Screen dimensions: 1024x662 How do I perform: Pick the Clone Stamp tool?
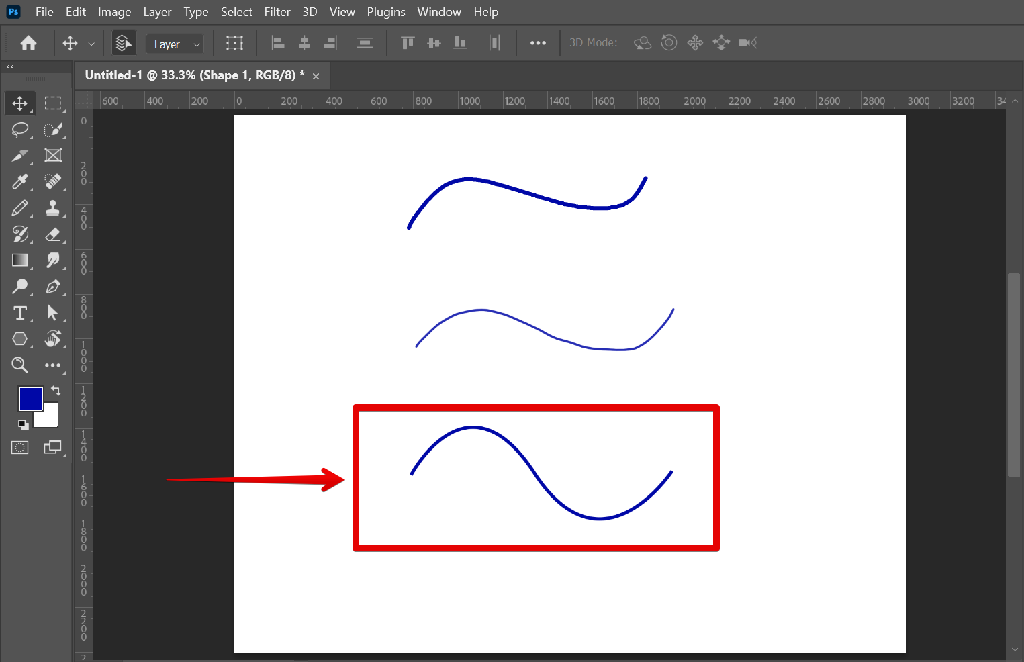coord(52,208)
